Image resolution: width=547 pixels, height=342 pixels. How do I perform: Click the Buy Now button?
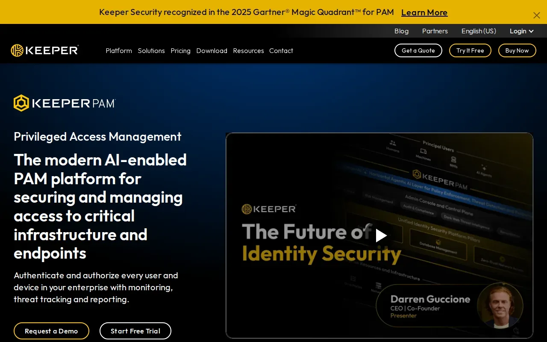(517, 50)
